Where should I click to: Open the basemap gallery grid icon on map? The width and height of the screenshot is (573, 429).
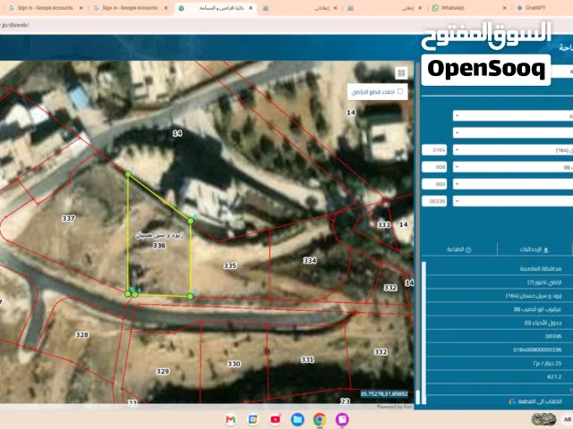401,73
